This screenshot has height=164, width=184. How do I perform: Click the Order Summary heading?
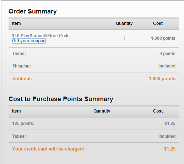[x=33, y=11]
